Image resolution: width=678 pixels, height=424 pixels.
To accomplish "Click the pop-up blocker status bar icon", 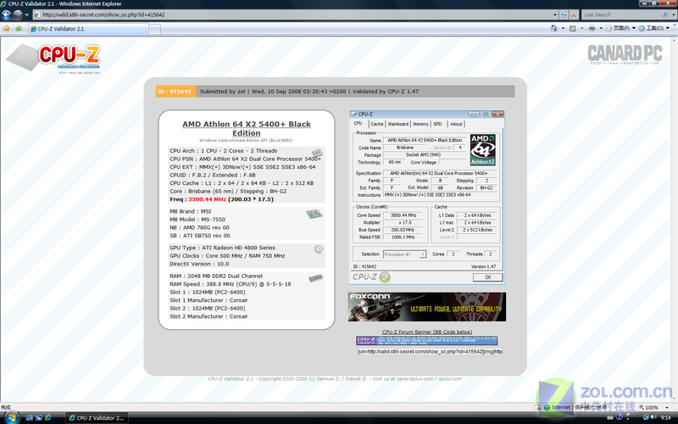I will (537, 408).
